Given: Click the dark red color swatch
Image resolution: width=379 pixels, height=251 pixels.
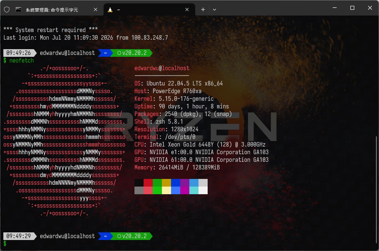Looking at the screenshot, I should [x=148, y=183].
